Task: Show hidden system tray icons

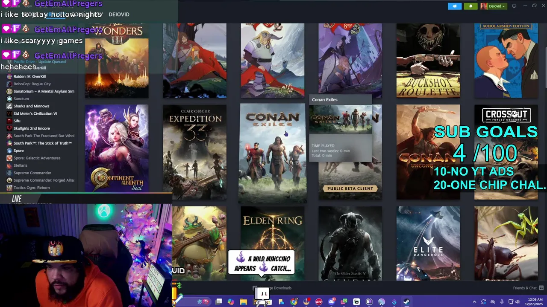Action: tap(474, 302)
